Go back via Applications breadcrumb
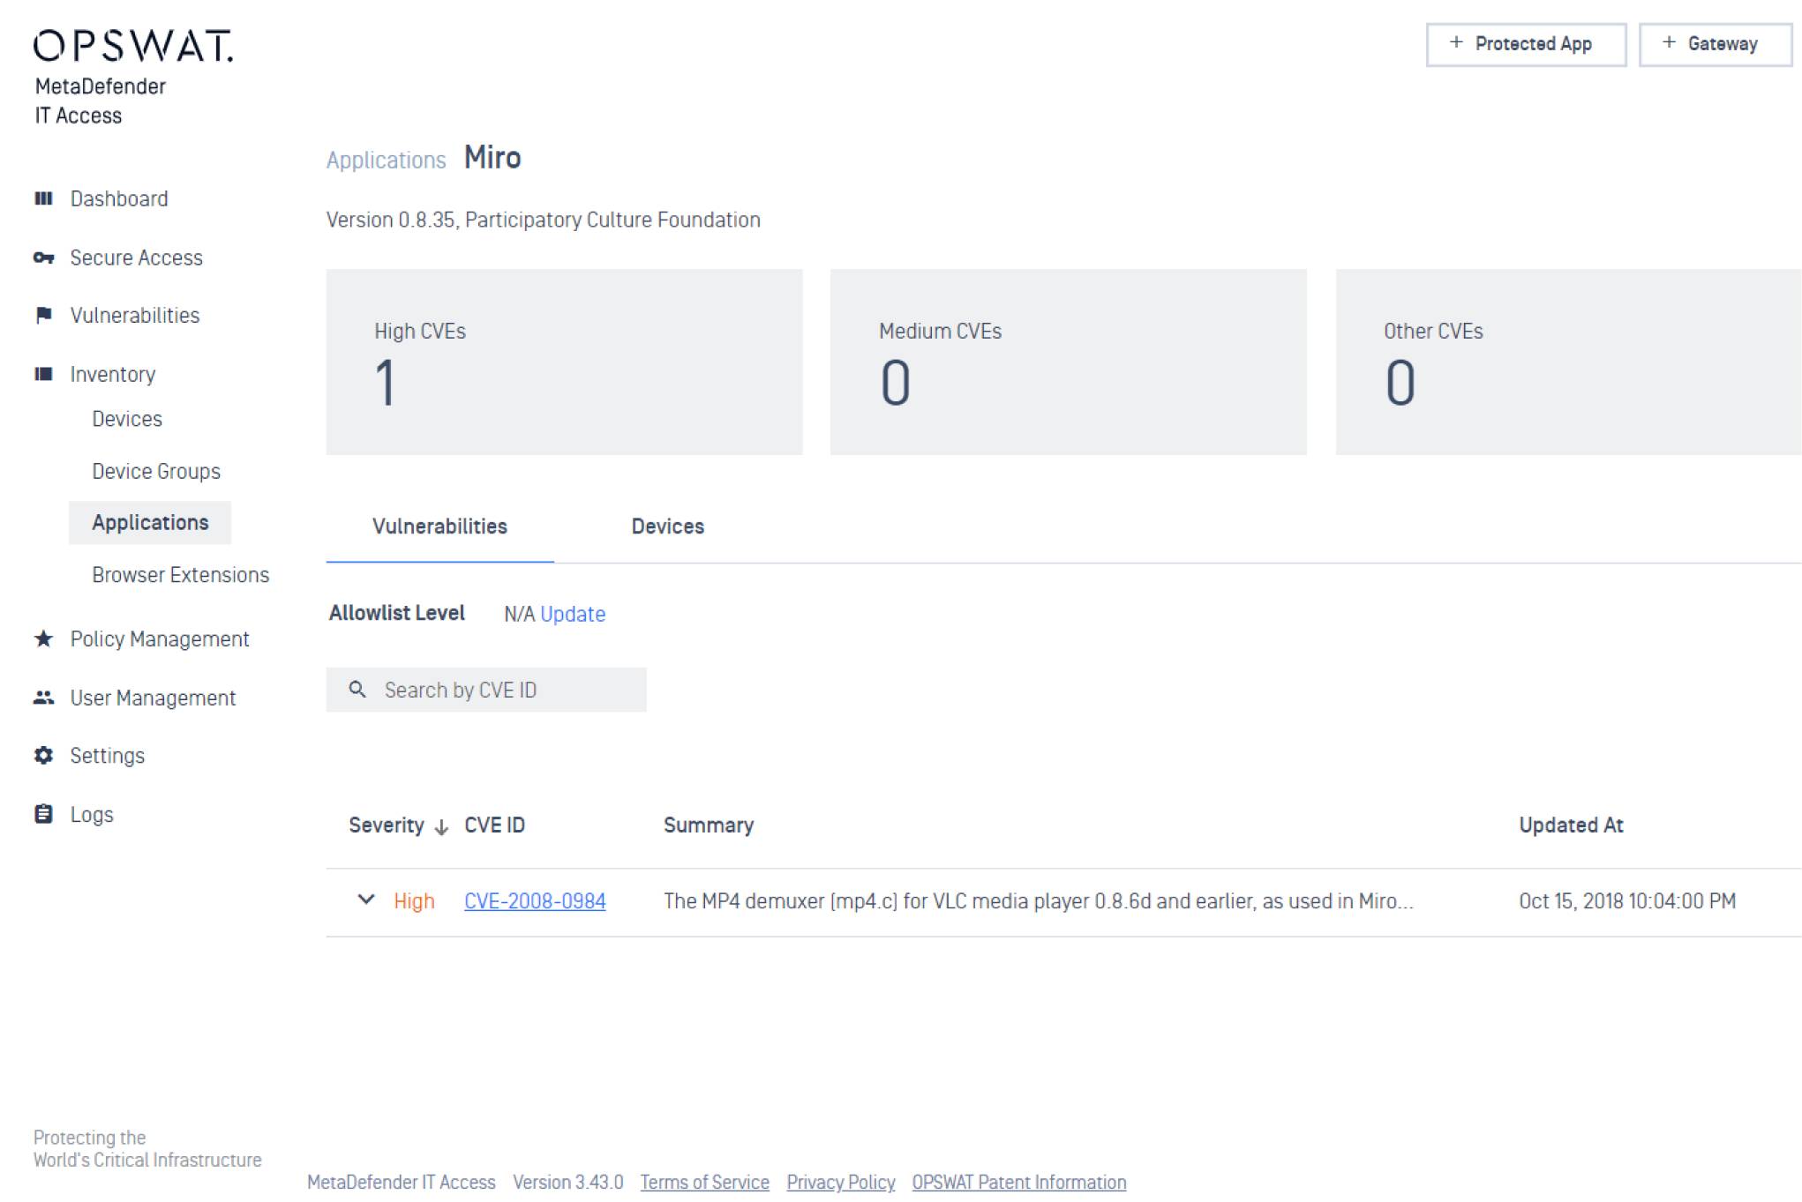Viewport: 1802px width, 1202px height. 386,161
